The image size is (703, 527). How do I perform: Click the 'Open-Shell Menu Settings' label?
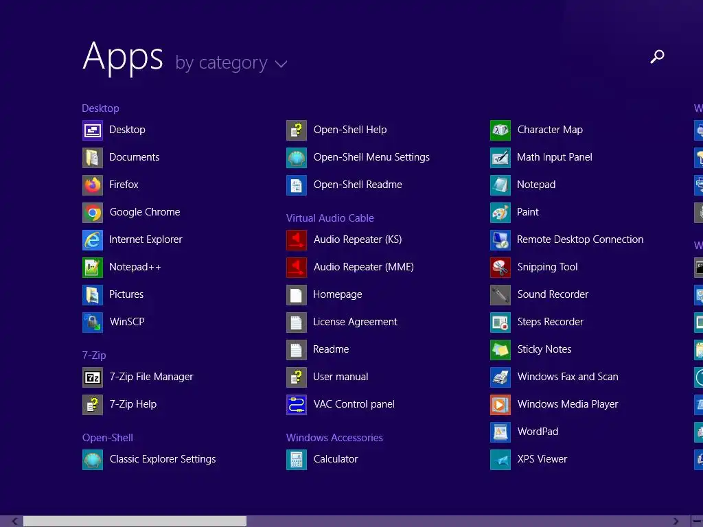pos(371,157)
